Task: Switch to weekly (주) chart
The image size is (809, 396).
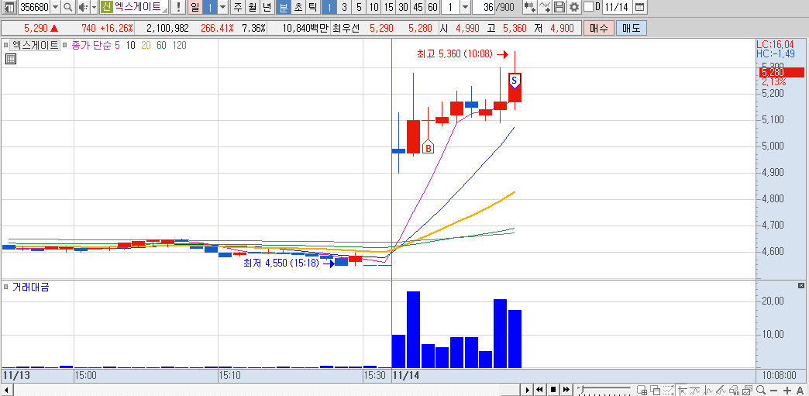Action: (237, 7)
